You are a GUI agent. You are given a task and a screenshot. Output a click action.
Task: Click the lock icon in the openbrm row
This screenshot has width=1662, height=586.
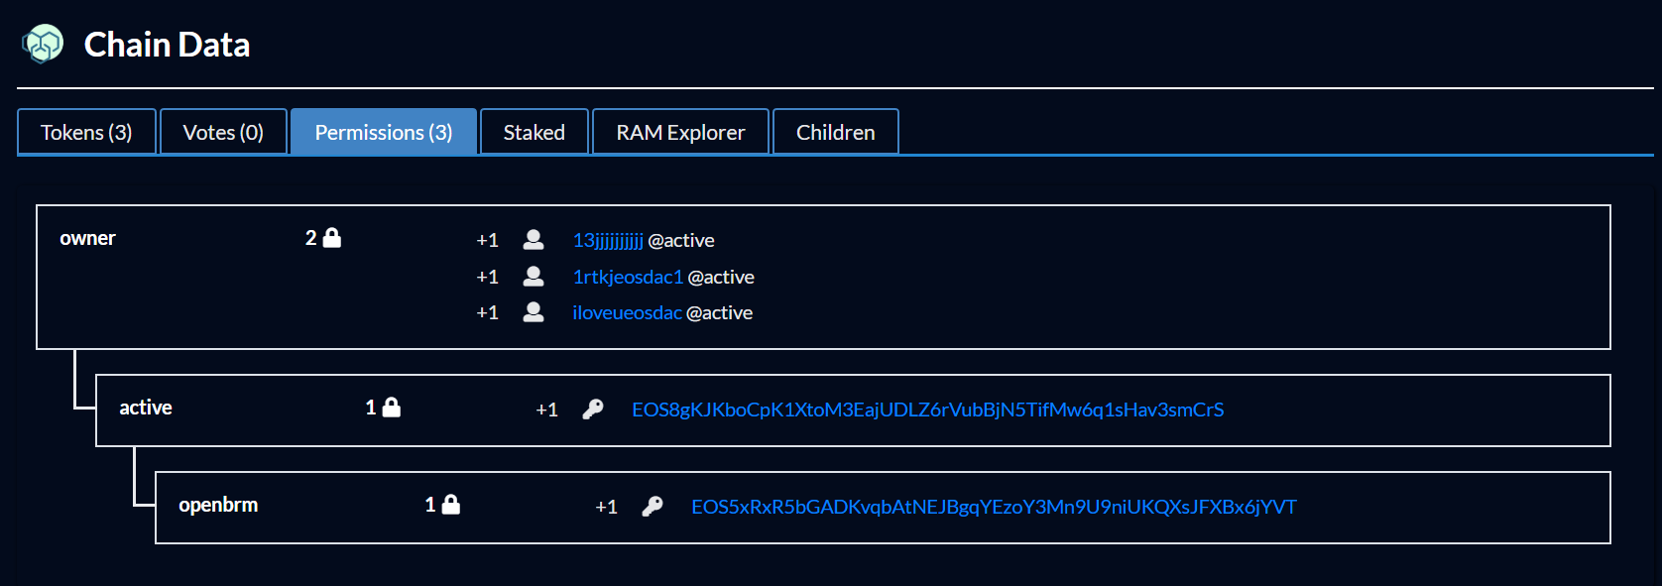[451, 504]
